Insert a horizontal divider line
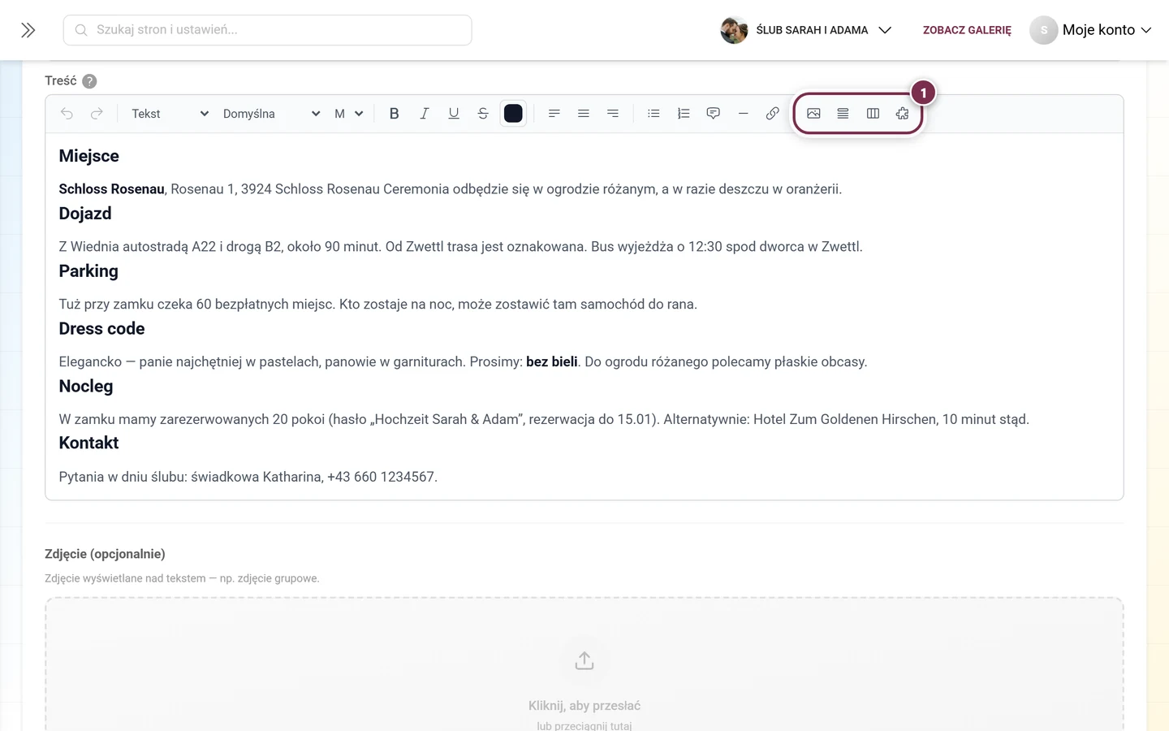 743,114
